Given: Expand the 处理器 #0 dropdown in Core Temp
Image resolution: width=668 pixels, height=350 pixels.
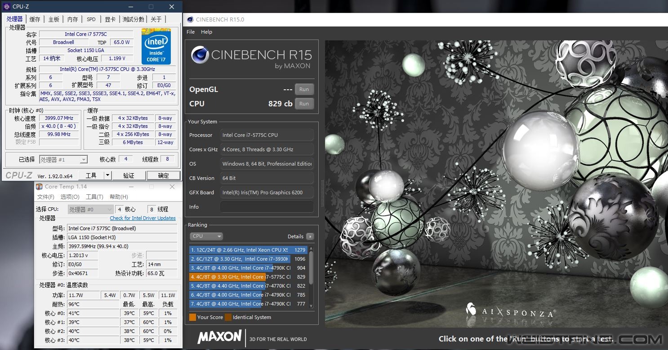Looking at the screenshot, I should coord(90,210).
